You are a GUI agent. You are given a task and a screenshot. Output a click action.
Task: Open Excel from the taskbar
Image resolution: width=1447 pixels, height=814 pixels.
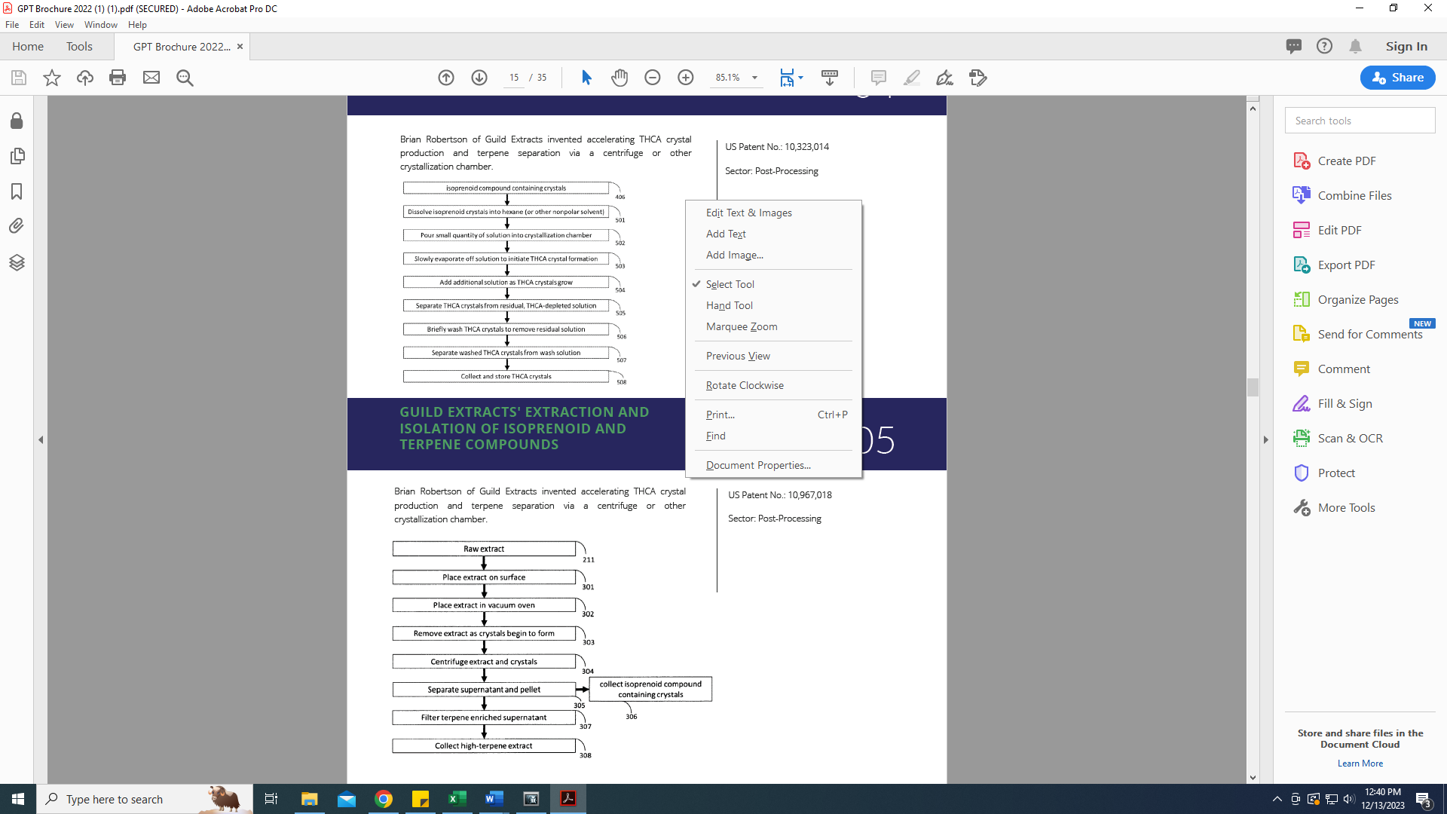coord(457,799)
